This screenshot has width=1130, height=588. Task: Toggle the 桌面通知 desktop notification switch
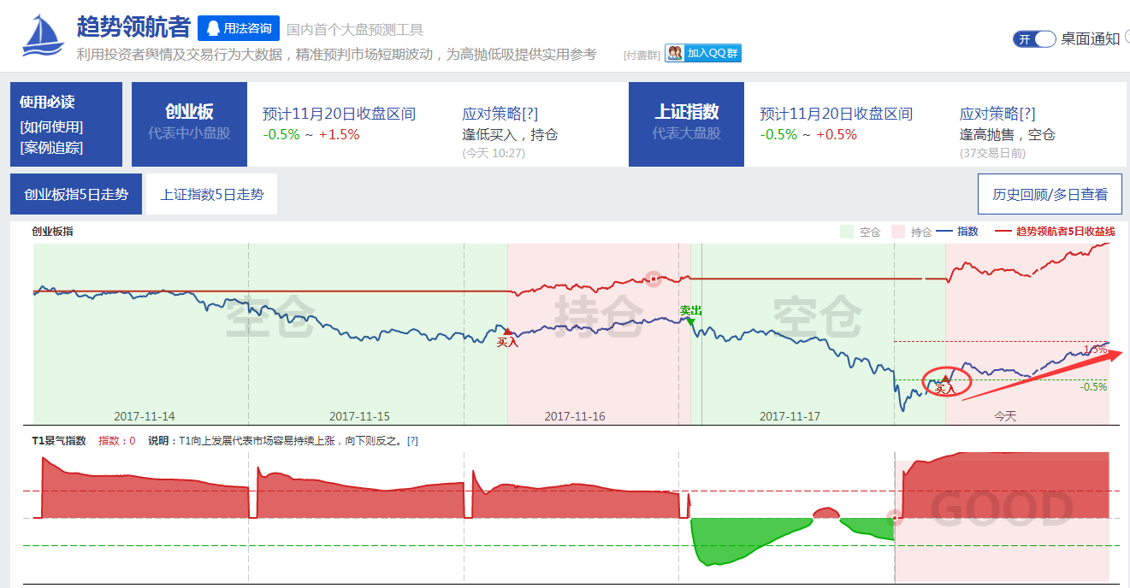pyautogui.click(x=1034, y=38)
